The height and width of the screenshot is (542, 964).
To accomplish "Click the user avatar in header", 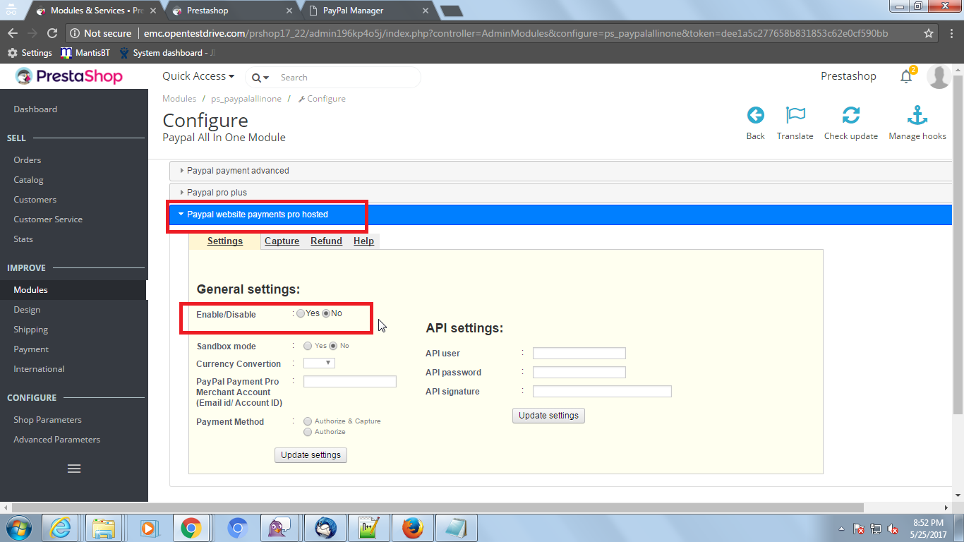I will pos(939,76).
